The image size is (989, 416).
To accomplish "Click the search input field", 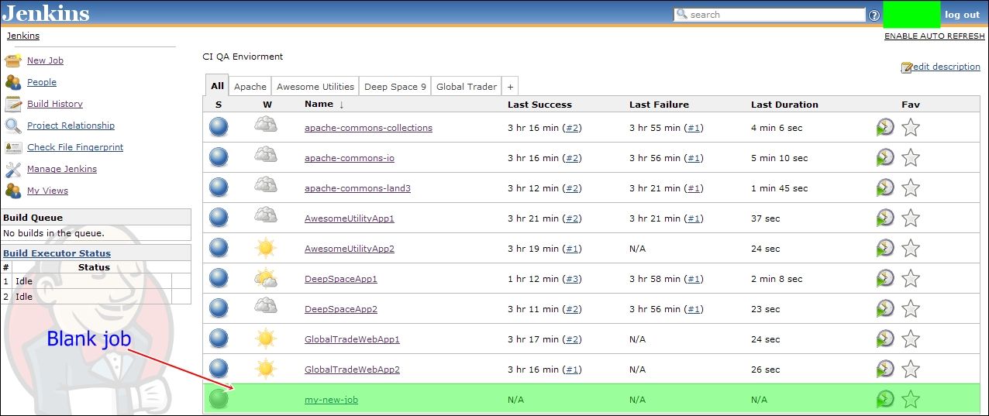I will pos(770,15).
